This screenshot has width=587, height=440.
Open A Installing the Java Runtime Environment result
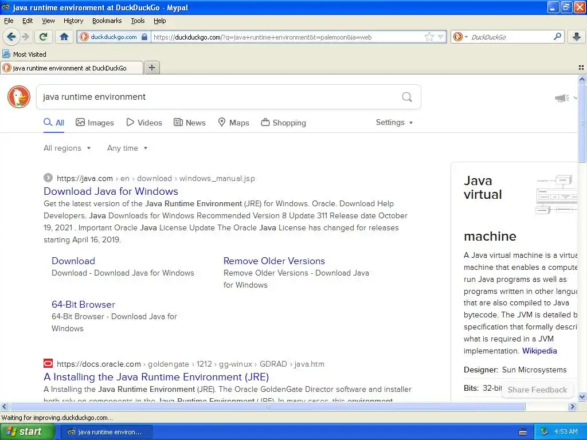(156, 377)
